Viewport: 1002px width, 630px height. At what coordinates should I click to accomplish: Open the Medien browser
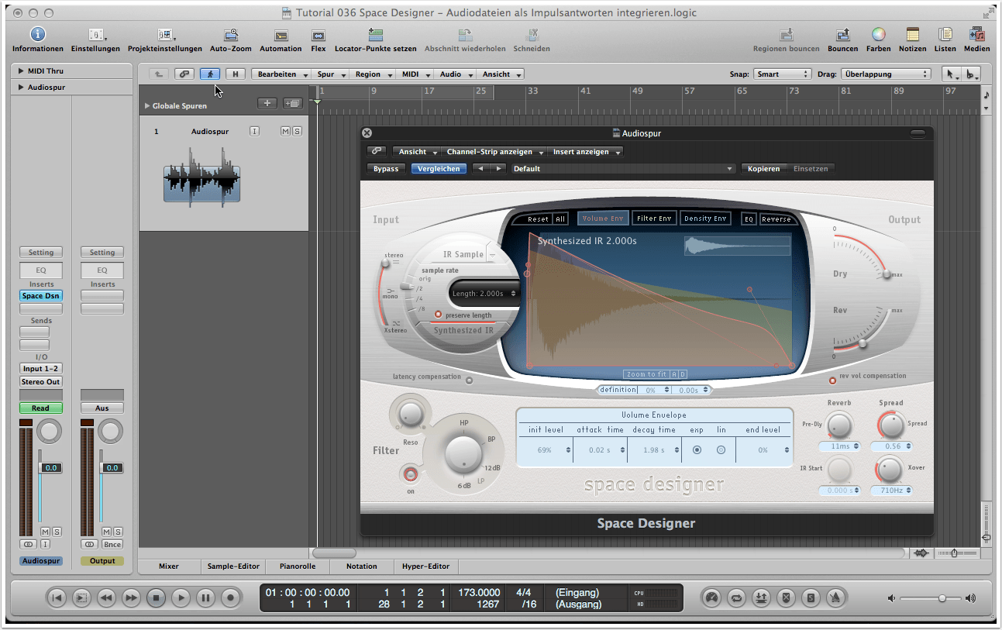[x=976, y=35]
